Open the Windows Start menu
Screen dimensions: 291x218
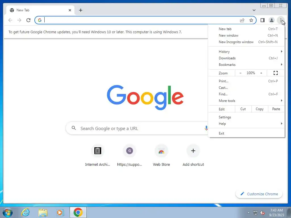point(7,212)
